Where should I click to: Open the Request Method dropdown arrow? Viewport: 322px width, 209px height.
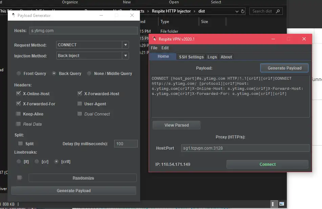(126, 45)
